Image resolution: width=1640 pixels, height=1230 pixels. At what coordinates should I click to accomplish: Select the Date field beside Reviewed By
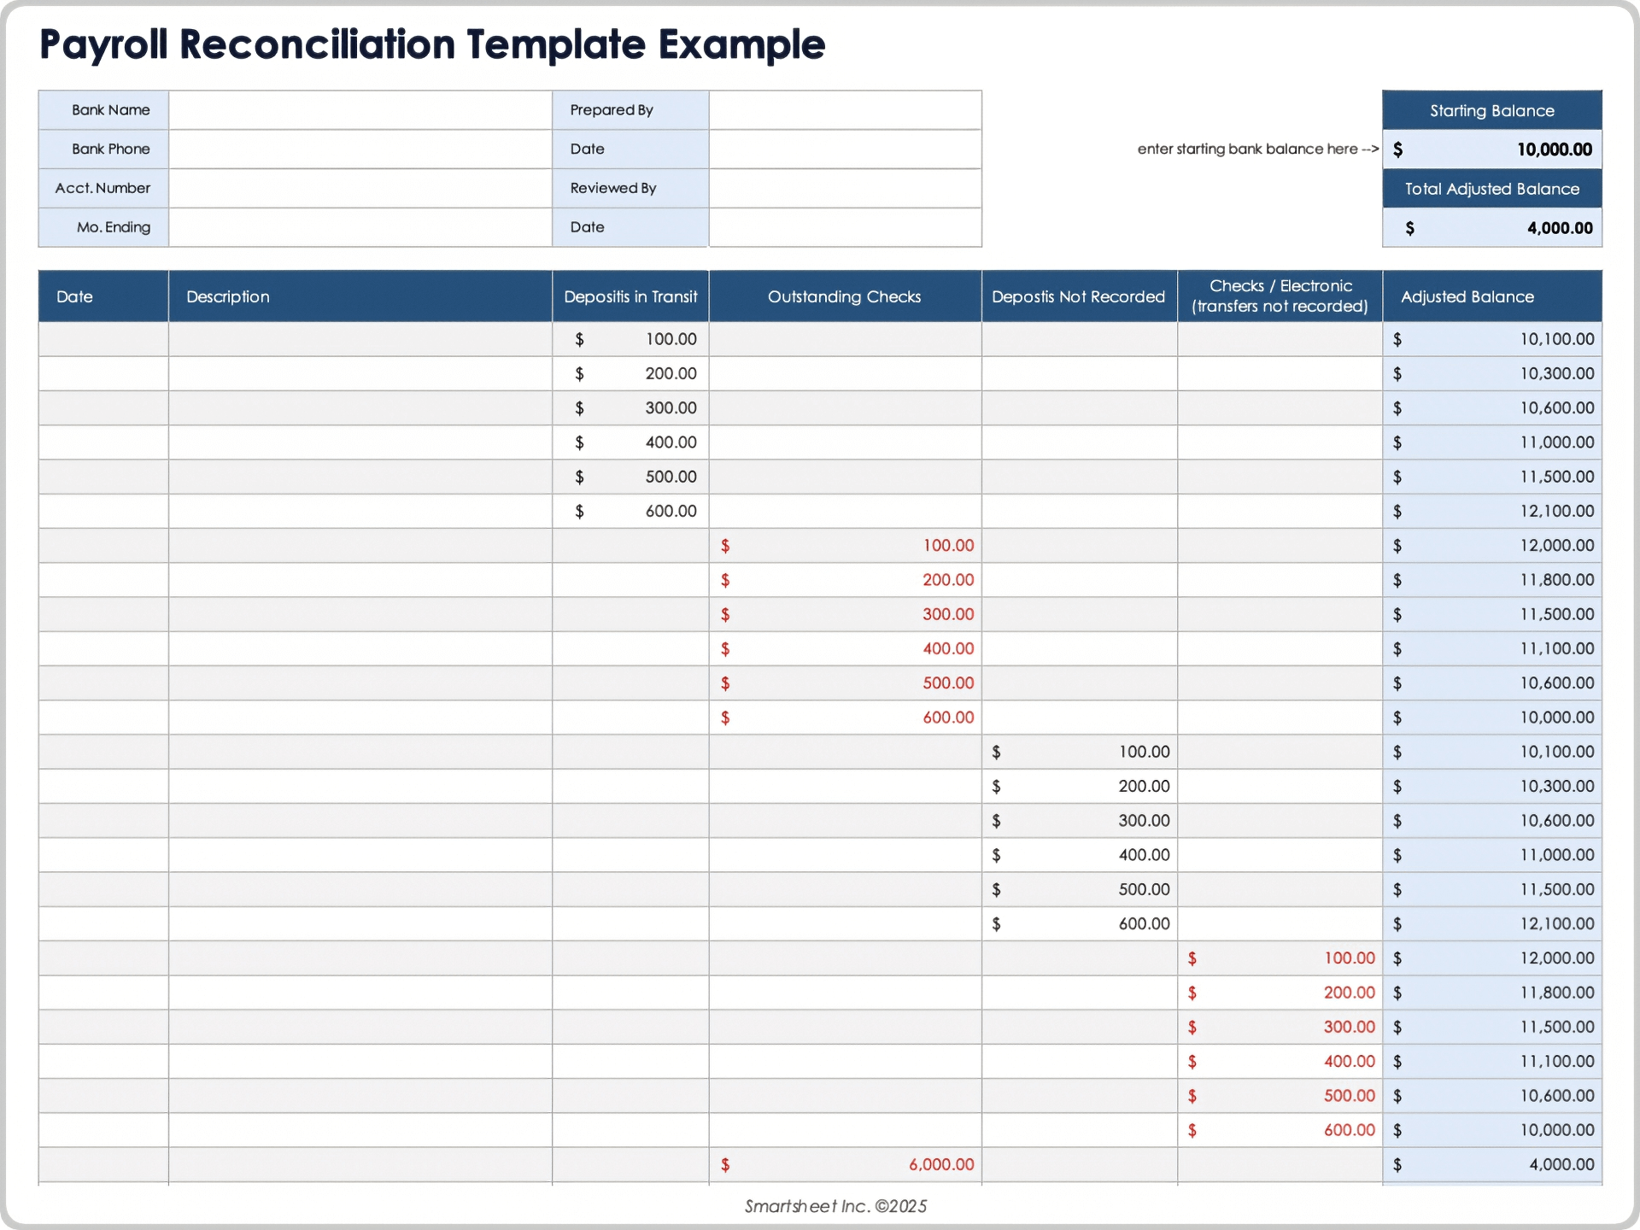pyautogui.click(x=844, y=227)
